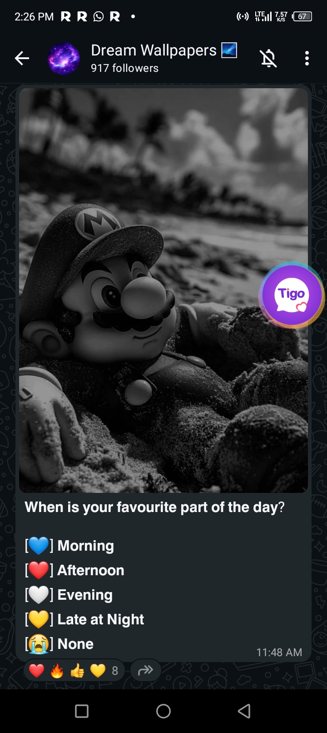Tap the poll question text message

154,507
